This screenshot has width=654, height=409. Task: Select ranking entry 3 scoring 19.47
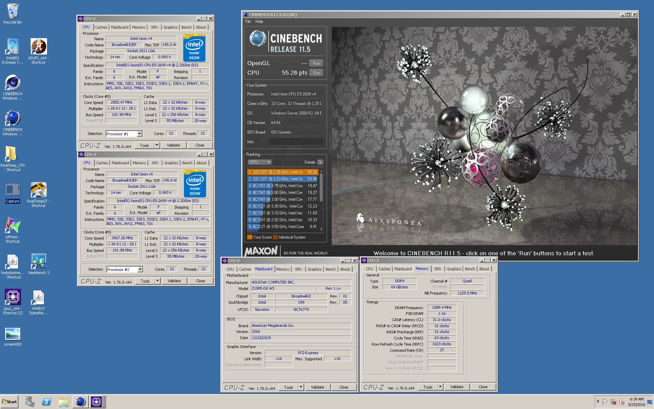coord(283,186)
